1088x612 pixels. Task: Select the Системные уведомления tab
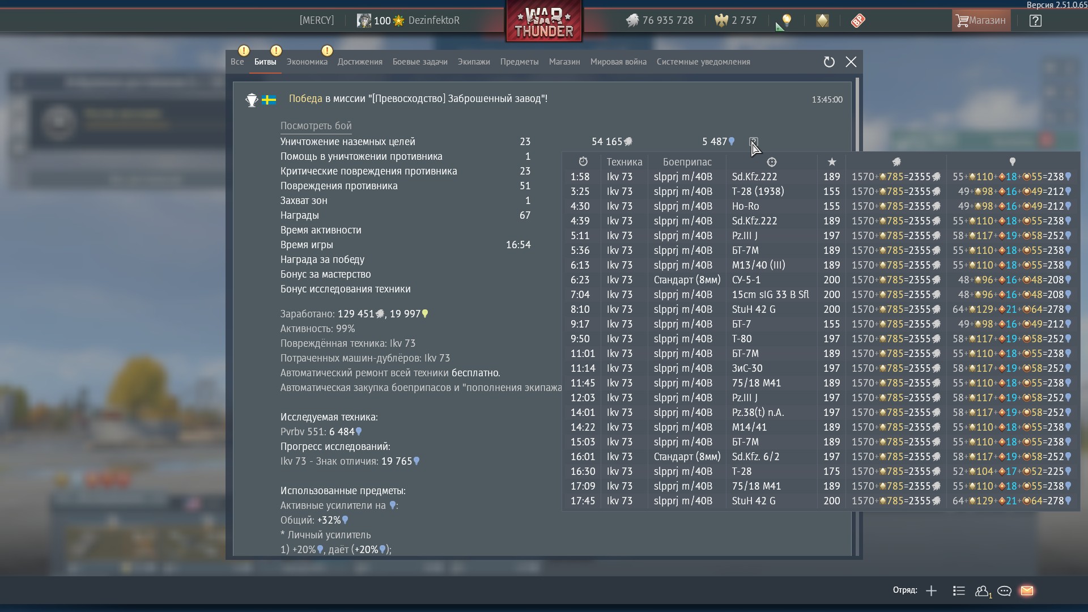(703, 62)
